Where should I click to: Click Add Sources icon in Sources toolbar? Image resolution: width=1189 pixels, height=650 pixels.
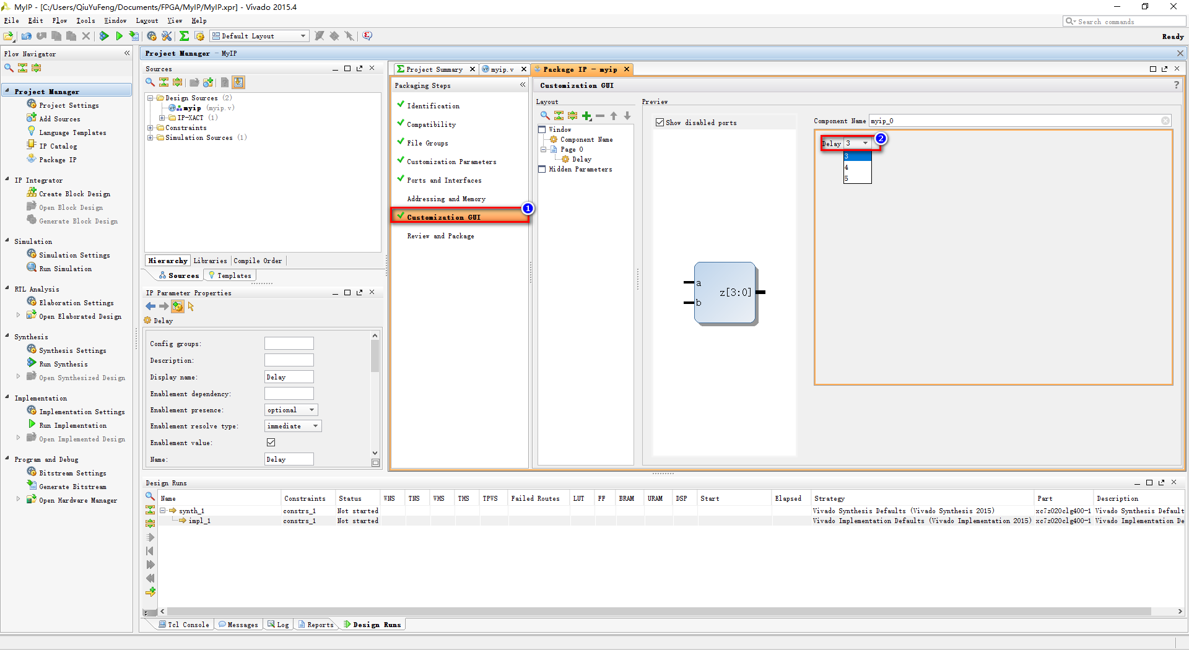[208, 82]
